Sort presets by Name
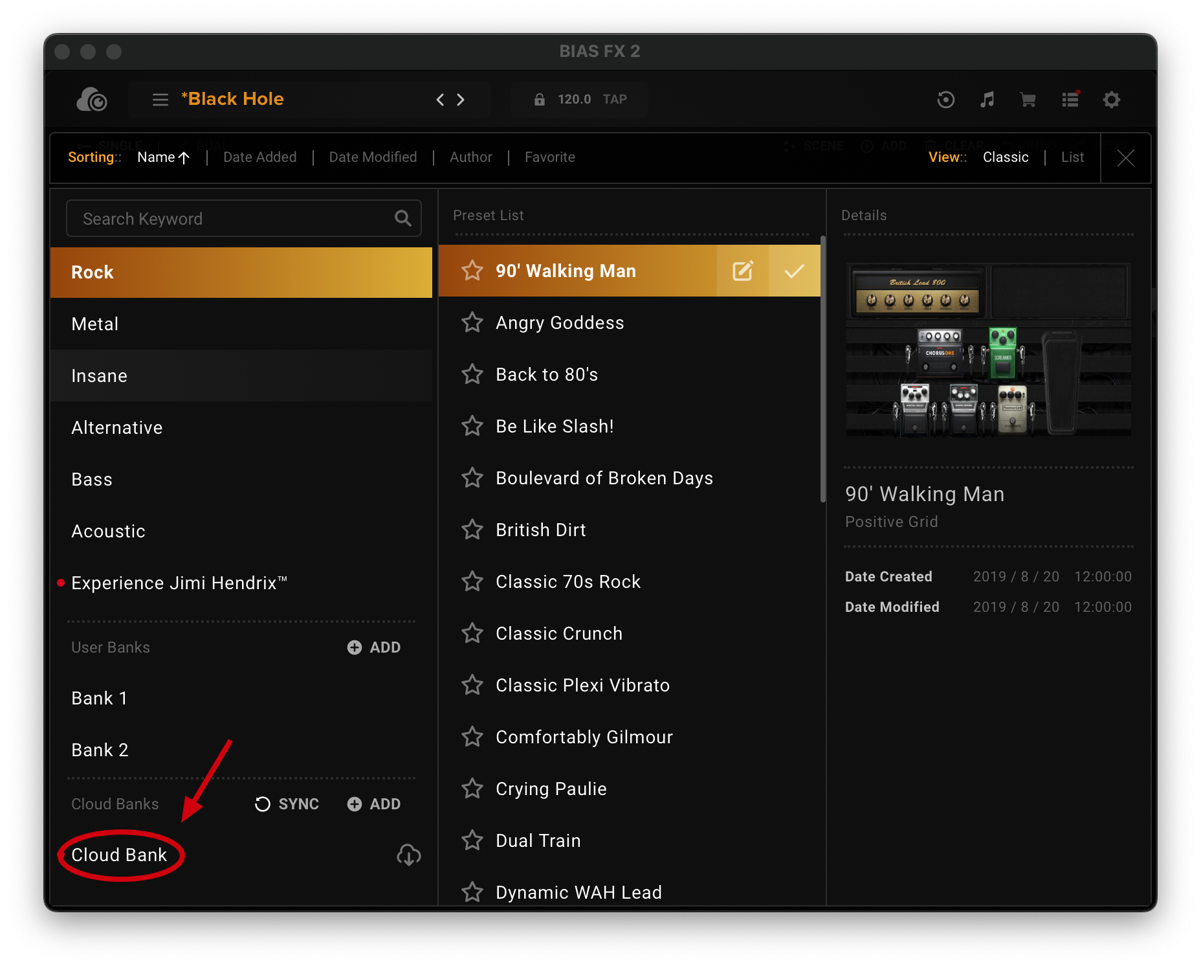 point(163,157)
